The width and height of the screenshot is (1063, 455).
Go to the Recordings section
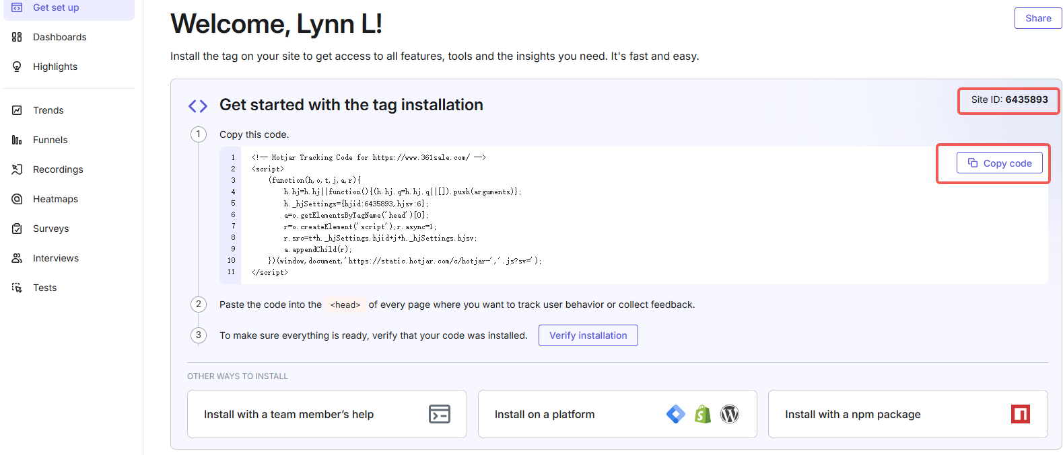click(58, 169)
